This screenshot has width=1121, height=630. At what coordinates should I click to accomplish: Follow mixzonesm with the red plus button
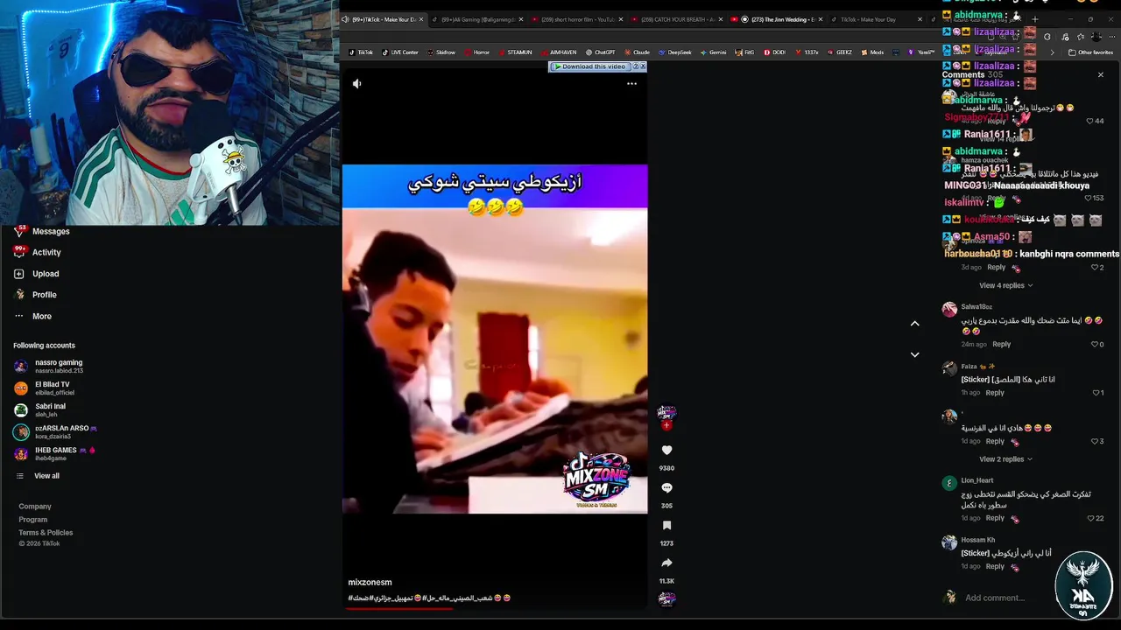(666, 425)
